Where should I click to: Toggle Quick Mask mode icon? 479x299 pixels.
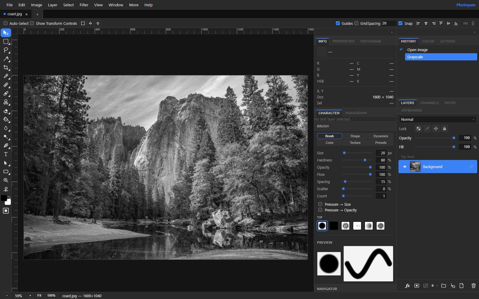point(6,211)
